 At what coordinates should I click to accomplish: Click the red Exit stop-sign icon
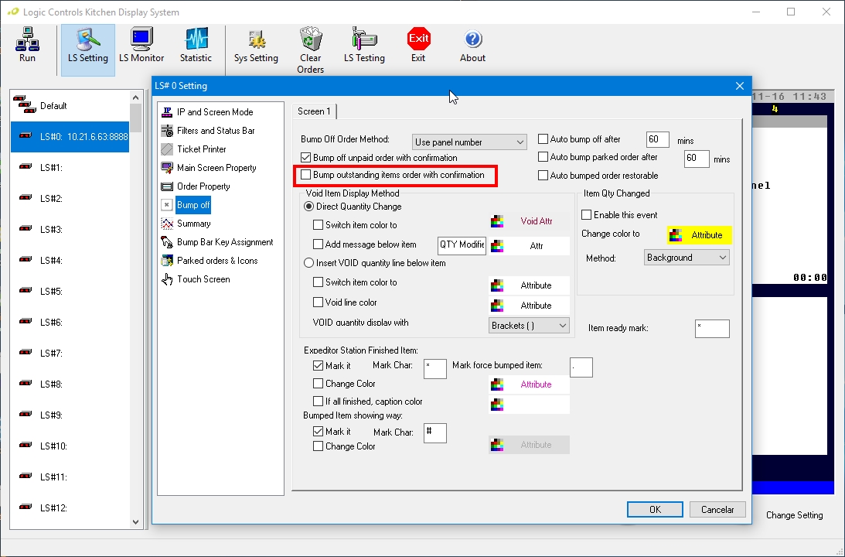point(419,39)
